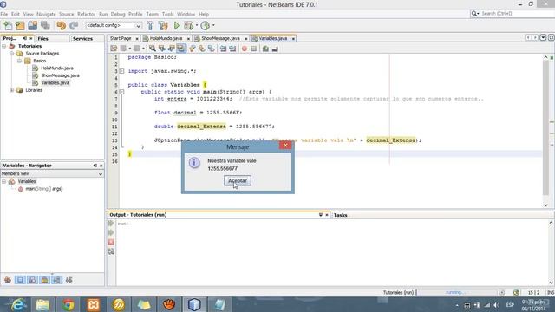Screen dimensions: 555x312
Task: Open the Refactor menu
Action: (x=87, y=14)
